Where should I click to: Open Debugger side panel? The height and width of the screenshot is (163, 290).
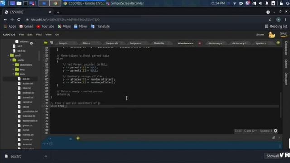tap(286, 79)
